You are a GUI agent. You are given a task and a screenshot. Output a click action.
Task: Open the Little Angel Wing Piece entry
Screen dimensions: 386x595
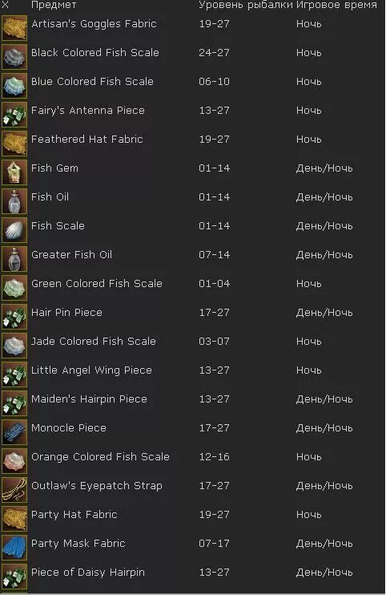pyautogui.click(x=193, y=370)
